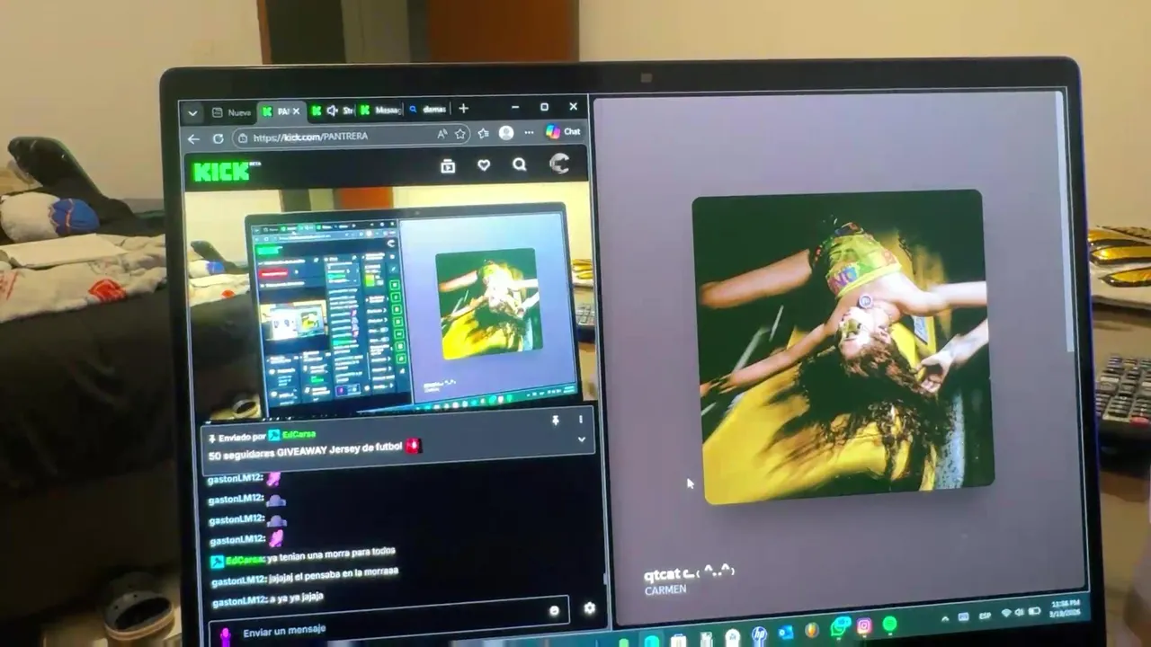Open the browser profile avatar icon
Viewport: 1151px width, 647px height.
pyautogui.click(x=506, y=133)
